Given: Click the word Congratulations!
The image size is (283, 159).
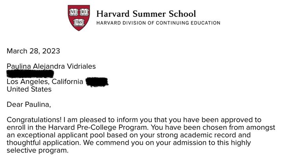Looking at the screenshot, I should 34,120.
